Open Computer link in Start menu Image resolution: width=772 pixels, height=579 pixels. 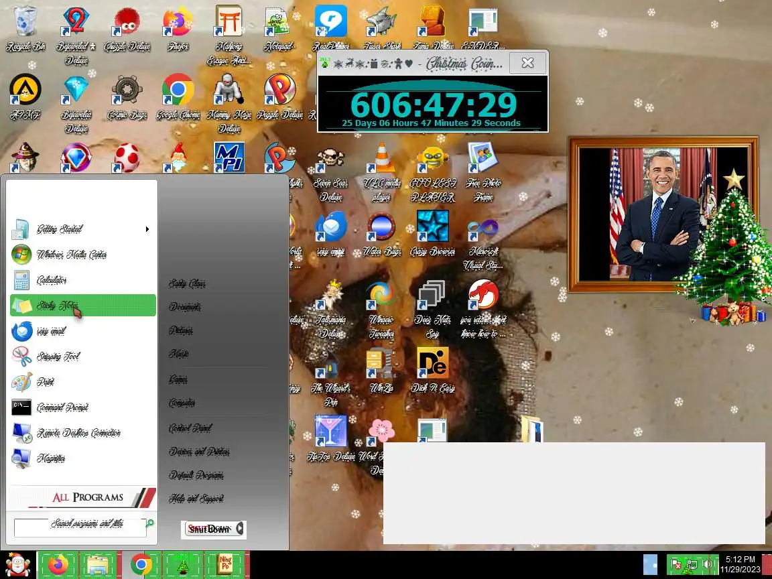(182, 403)
